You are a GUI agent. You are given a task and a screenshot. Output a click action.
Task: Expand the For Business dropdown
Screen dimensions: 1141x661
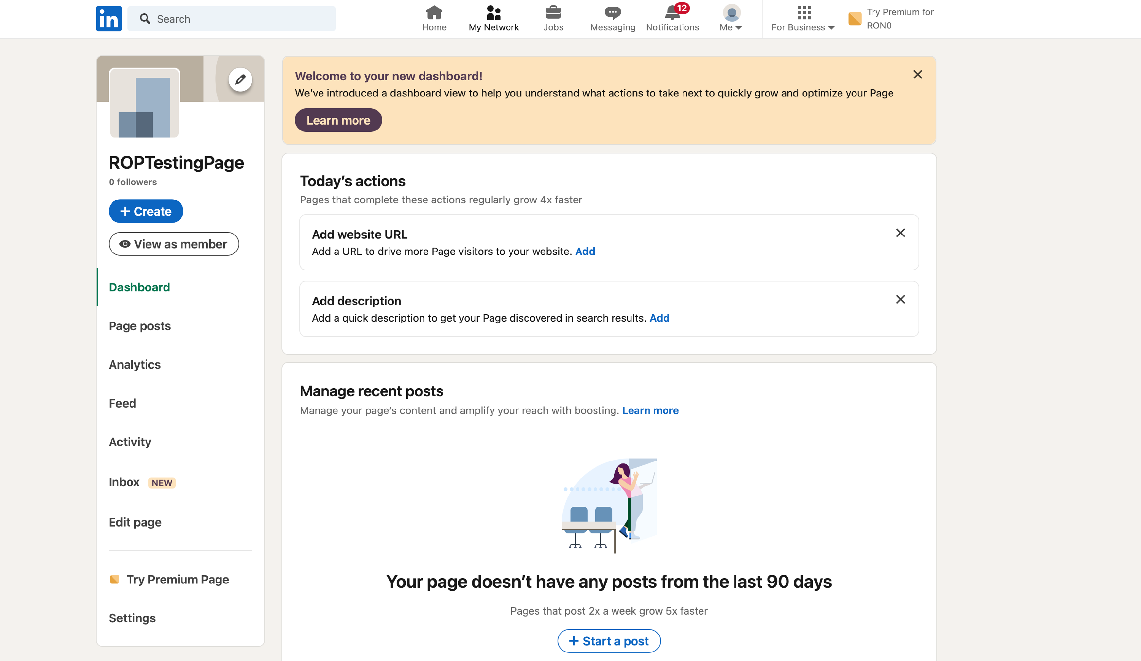click(x=803, y=19)
